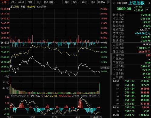Open the 叠加 overlay dropdown
151x118 pixels.
tap(76, 2)
